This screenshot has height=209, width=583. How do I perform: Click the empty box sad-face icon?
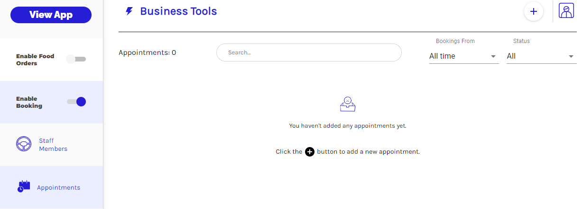click(x=348, y=104)
